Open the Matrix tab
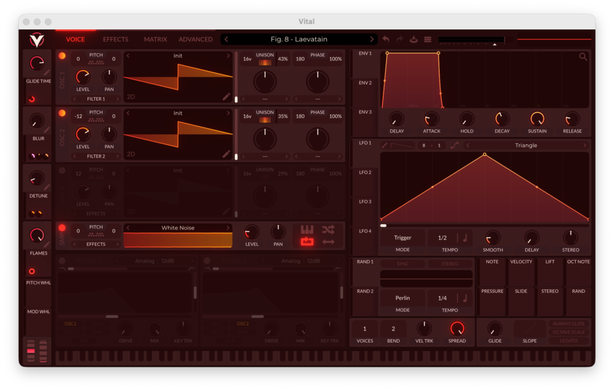This screenshot has width=614, height=390. [155, 40]
